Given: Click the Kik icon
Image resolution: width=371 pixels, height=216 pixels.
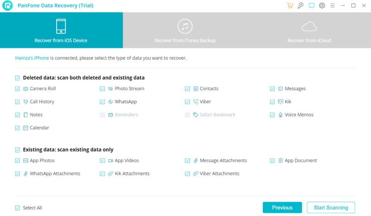Looking at the screenshot, I should pos(281,102).
